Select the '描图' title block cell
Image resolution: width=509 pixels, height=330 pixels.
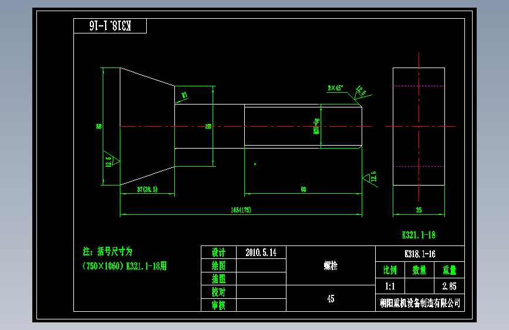(218, 279)
